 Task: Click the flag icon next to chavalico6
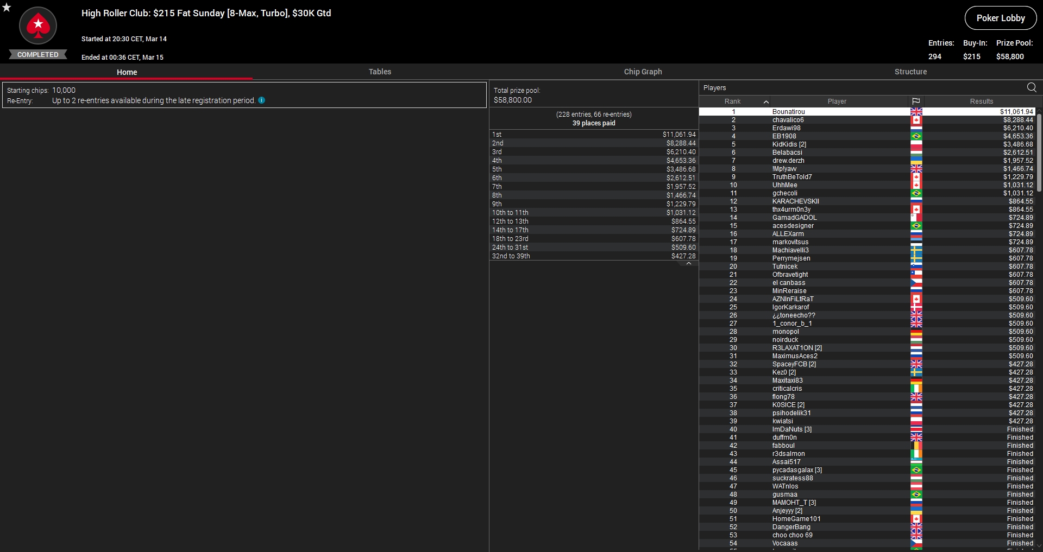click(x=916, y=120)
